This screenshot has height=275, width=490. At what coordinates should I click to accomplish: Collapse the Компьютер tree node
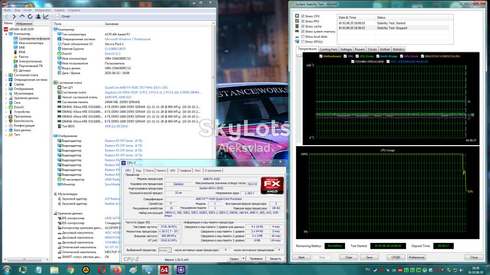pos(6,34)
